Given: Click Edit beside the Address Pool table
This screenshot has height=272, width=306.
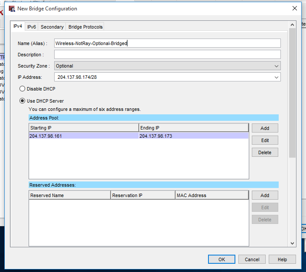Looking at the screenshot, I should pyautogui.click(x=265, y=140).
